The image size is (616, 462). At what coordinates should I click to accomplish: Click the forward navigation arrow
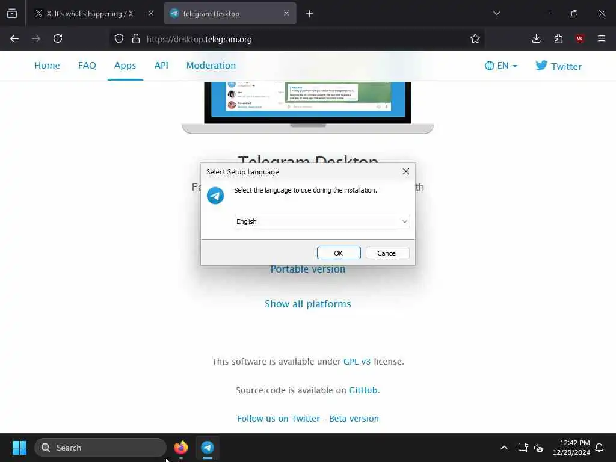pyautogui.click(x=36, y=39)
